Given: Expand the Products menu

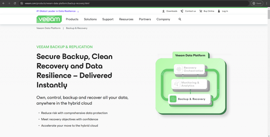Looking at the screenshot, I should pos(72,19).
